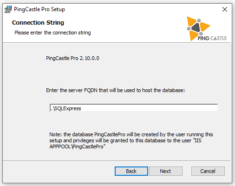This screenshot has width=235, height=186.
Task: Click the note about database PingCastlePro
Action: tap(131, 140)
